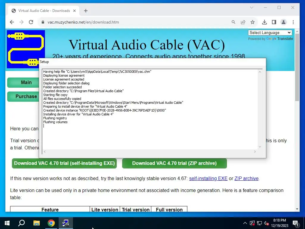This screenshot has width=305, height=229.
Task: Open a new tab with the plus button
Action: [86, 11]
